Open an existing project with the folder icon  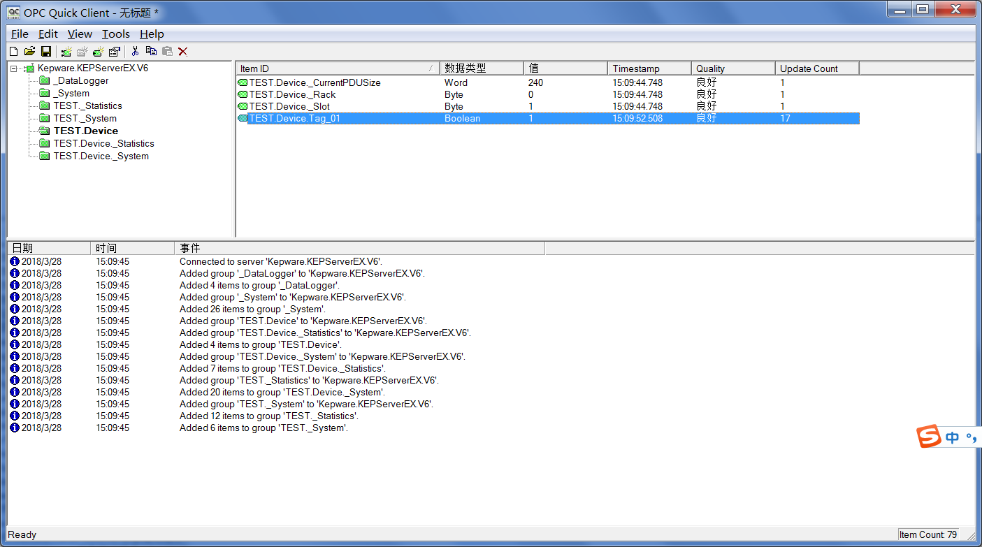(x=29, y=51)
